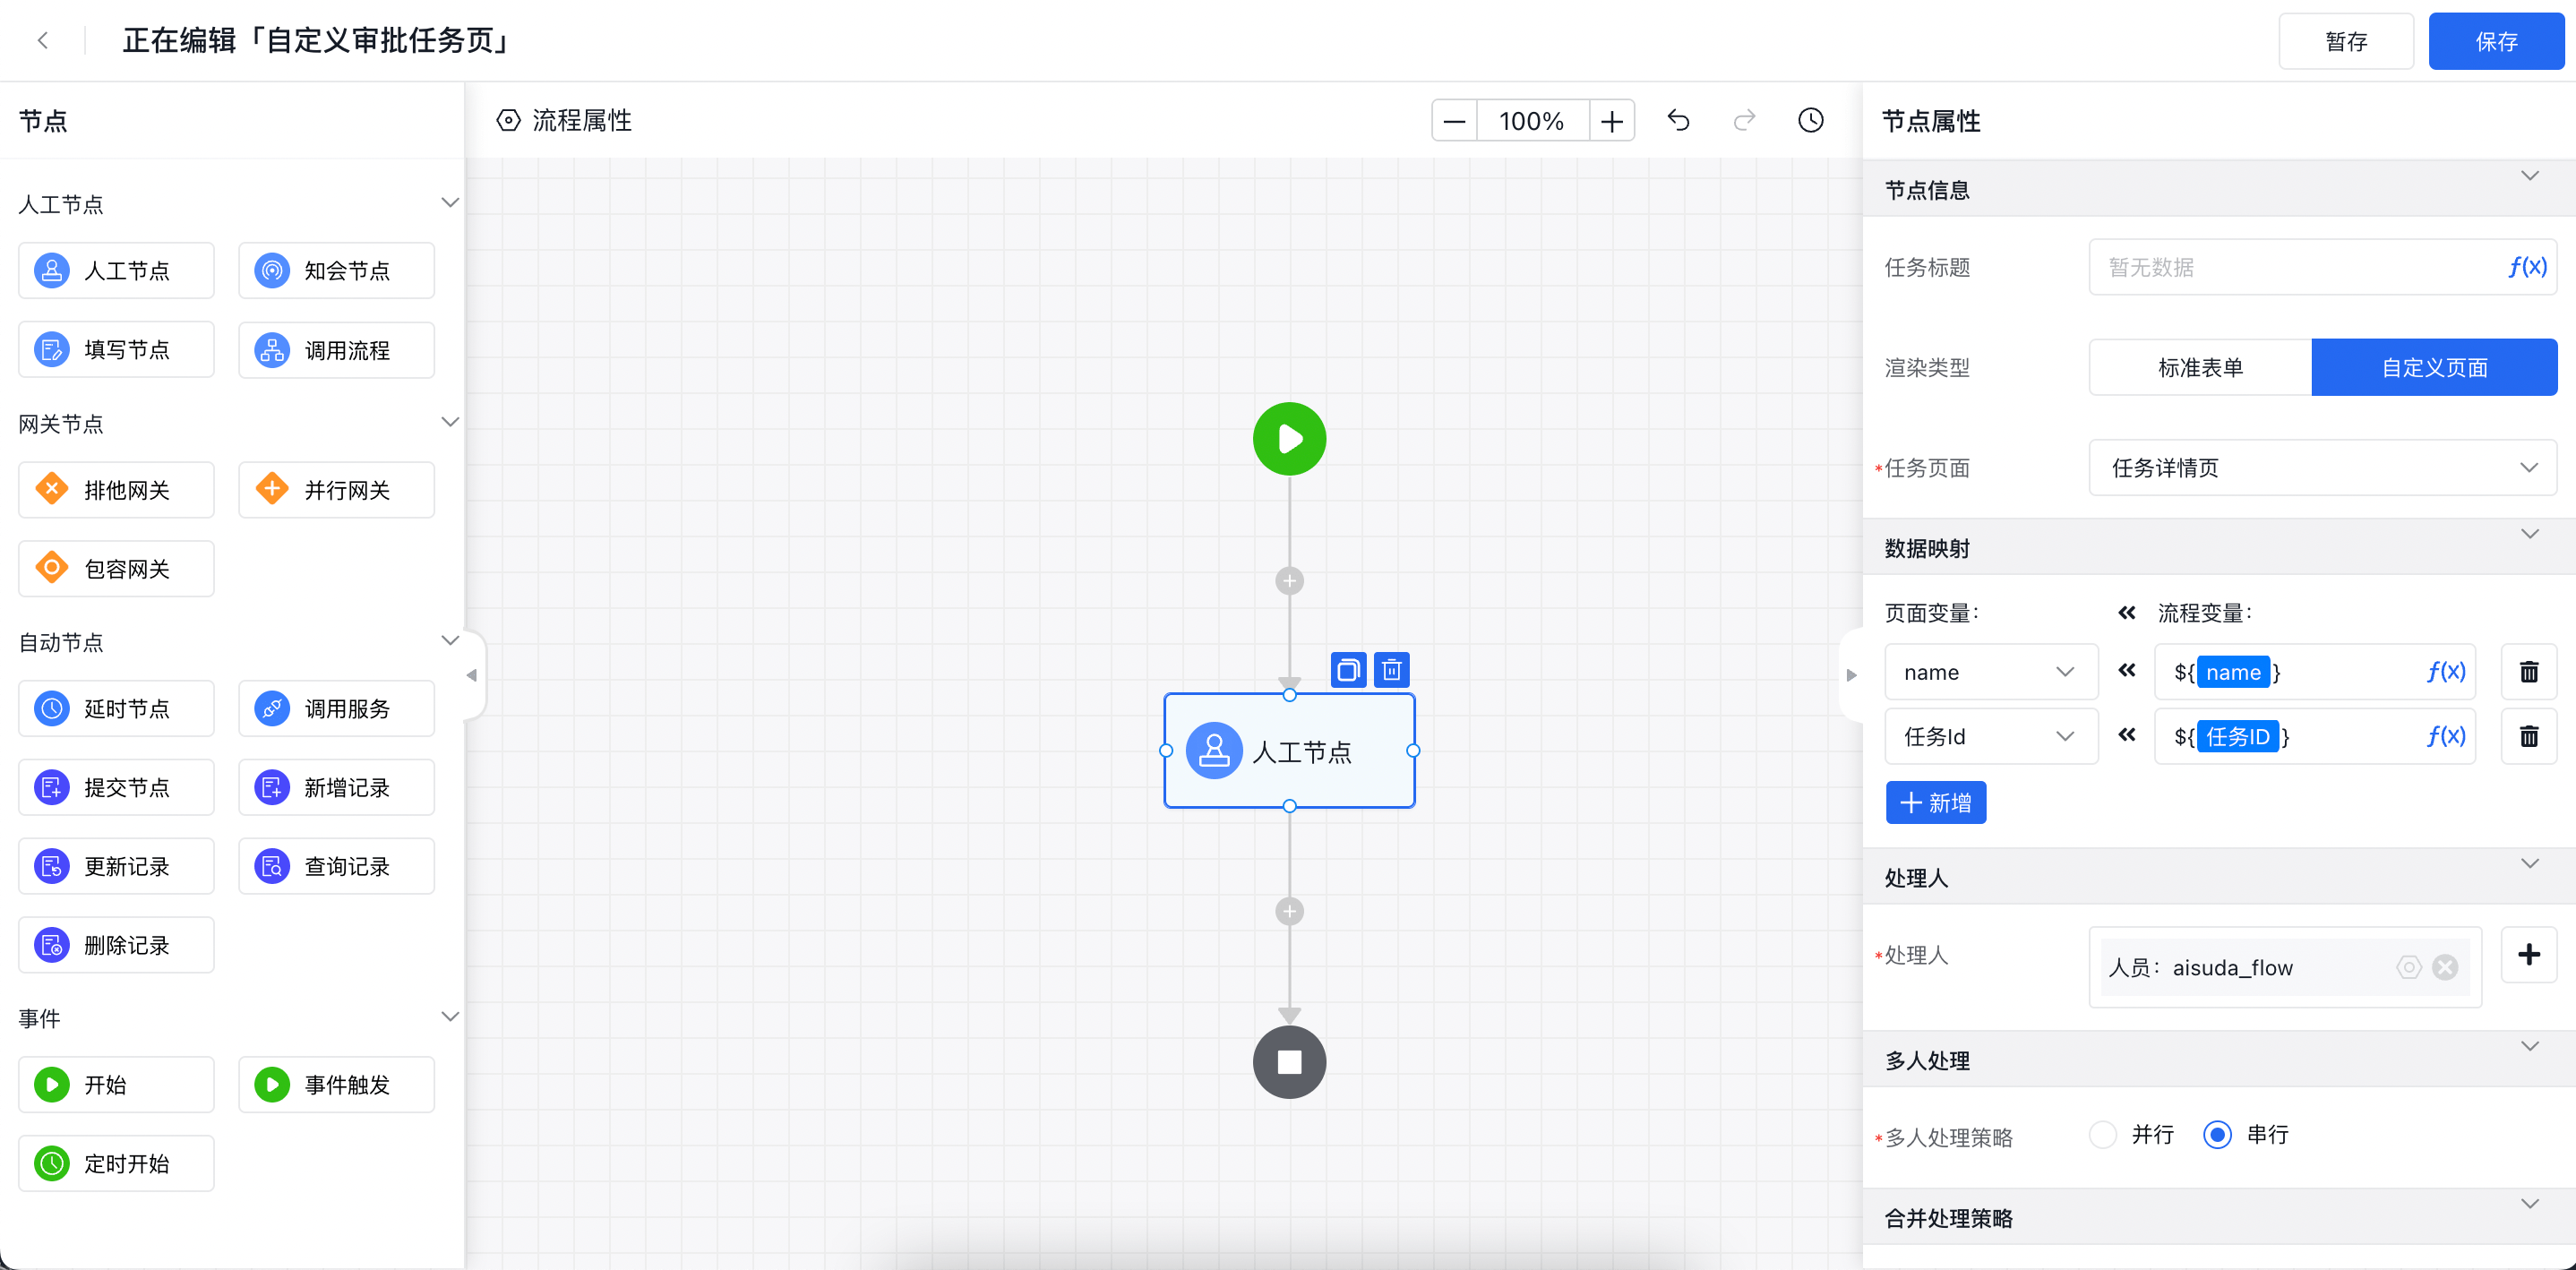
Task: Collapse the right properties panel handle
Action: tap(1851, 676)
